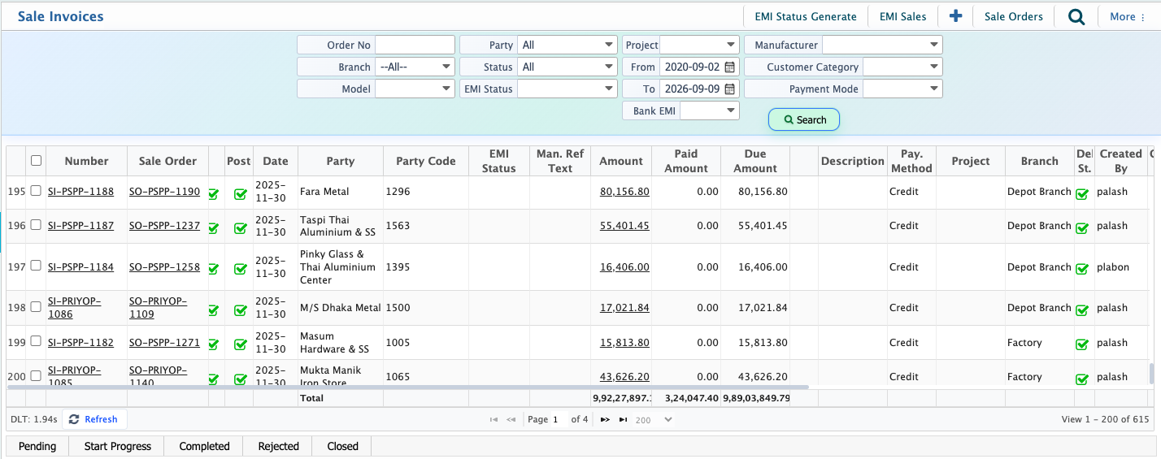Image resolution: width=1161 pixels, height=459 pixels.
Task: Click the grid horizontal scrollbar
Action: coord(408,388)
